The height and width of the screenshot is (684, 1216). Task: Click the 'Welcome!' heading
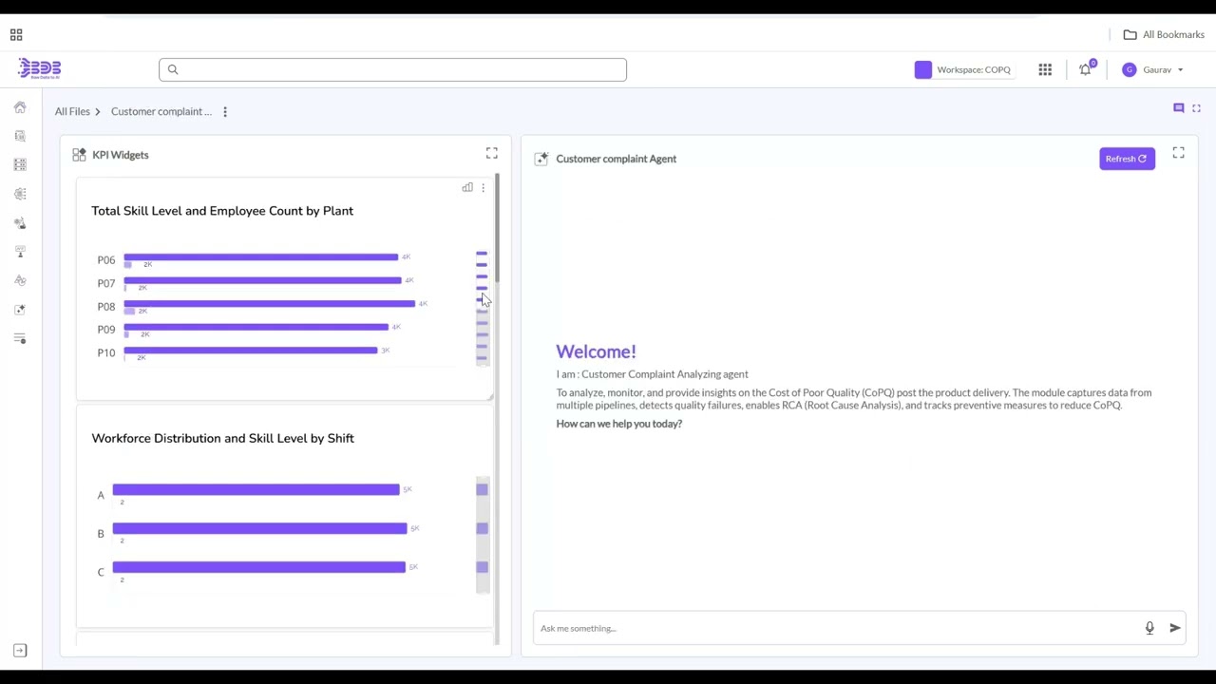[596, 351]
